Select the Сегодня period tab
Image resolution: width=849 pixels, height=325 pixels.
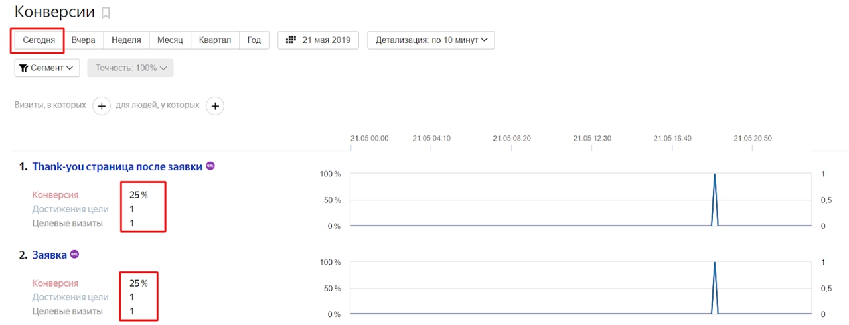click(39, 40)
